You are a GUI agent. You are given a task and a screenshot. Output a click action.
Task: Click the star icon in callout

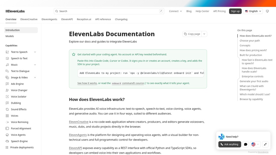(74, 54)
